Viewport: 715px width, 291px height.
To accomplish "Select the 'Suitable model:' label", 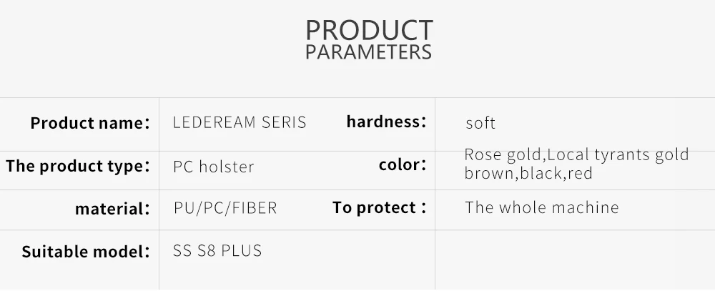I will 85,252.
